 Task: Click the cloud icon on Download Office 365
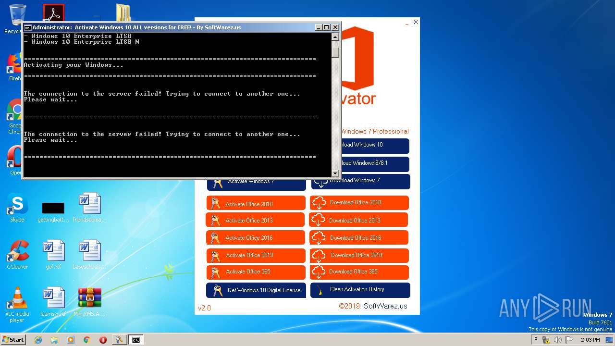pyautogui.click(x=319, y=272)
